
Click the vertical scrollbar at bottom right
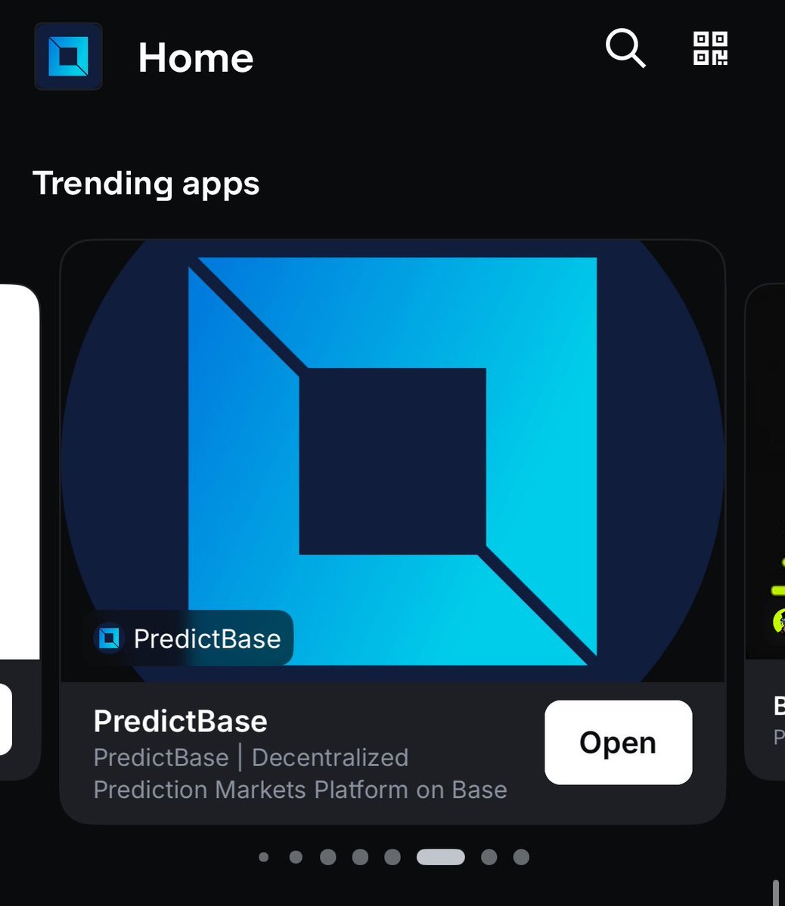(776, 892)
